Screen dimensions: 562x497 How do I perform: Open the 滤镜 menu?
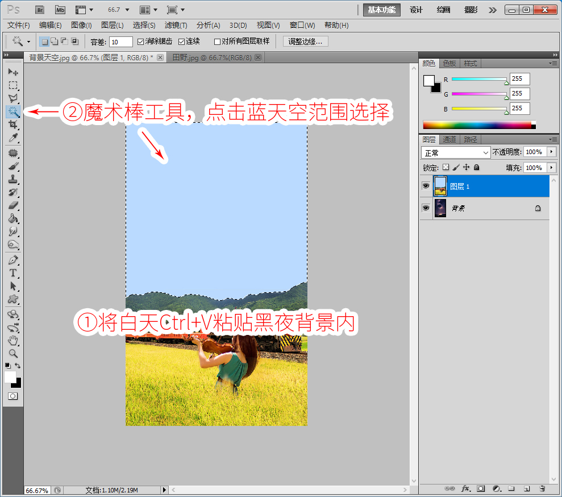[x=175, y=25]
